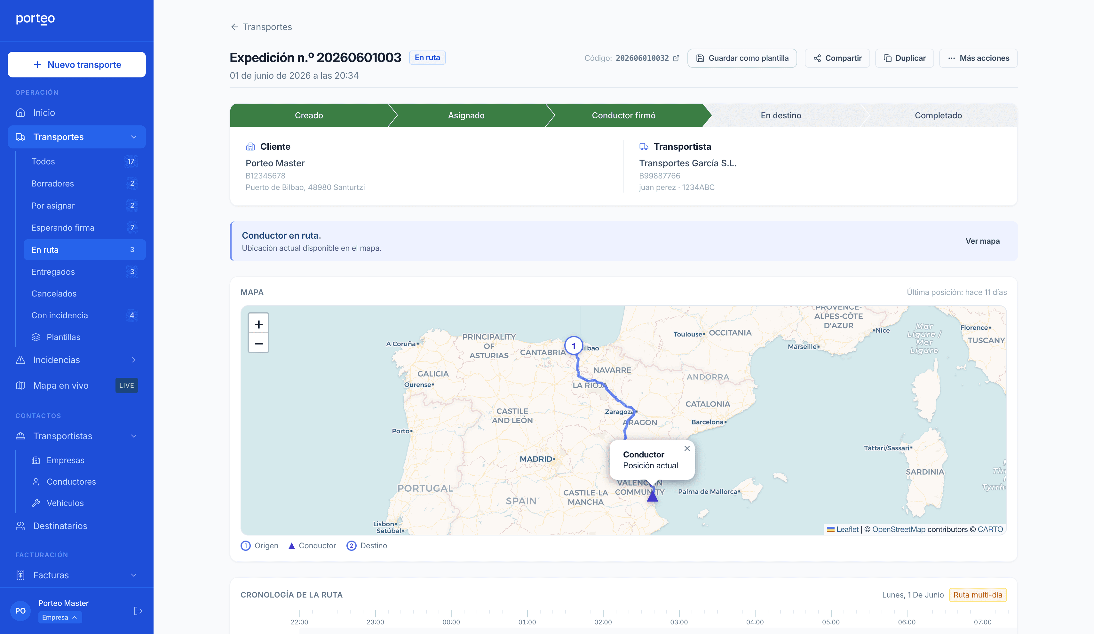This screenshot has width=1094, height=634.
Task: Open the Esperando firma list
Action: 85,227
